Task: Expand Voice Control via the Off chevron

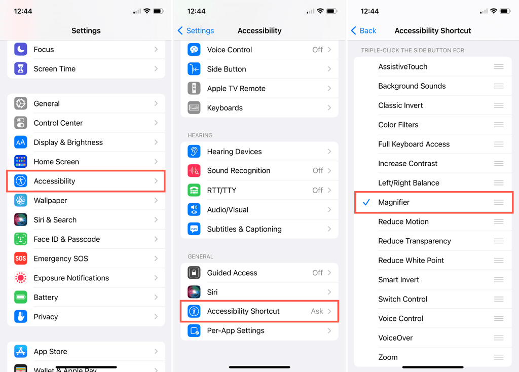Action: click(329, 50)
